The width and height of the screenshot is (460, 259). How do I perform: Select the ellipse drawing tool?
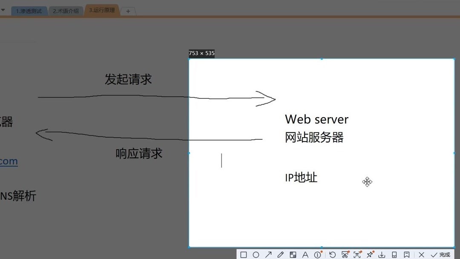pos(256,254)
